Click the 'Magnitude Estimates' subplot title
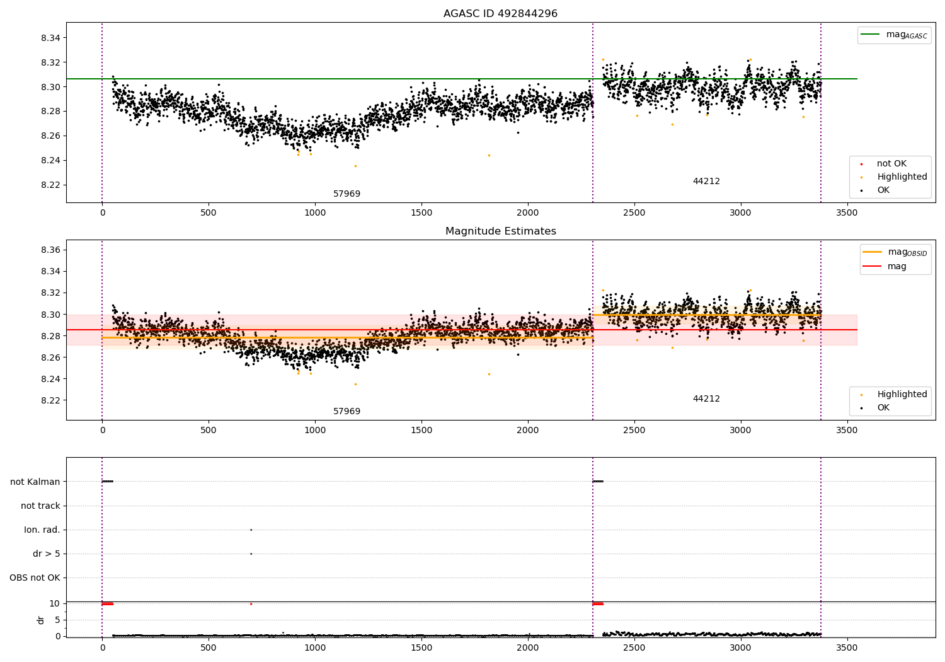The width and height of the screenshot is (945, 662). point(500,231)
